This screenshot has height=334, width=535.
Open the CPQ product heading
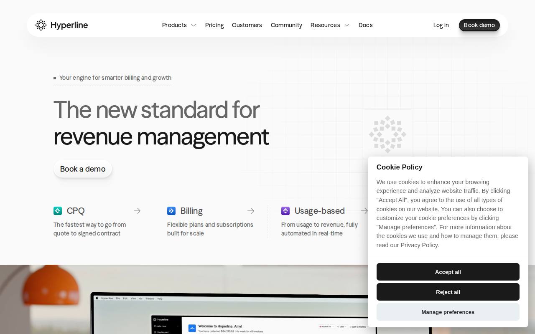coord(76,211)
